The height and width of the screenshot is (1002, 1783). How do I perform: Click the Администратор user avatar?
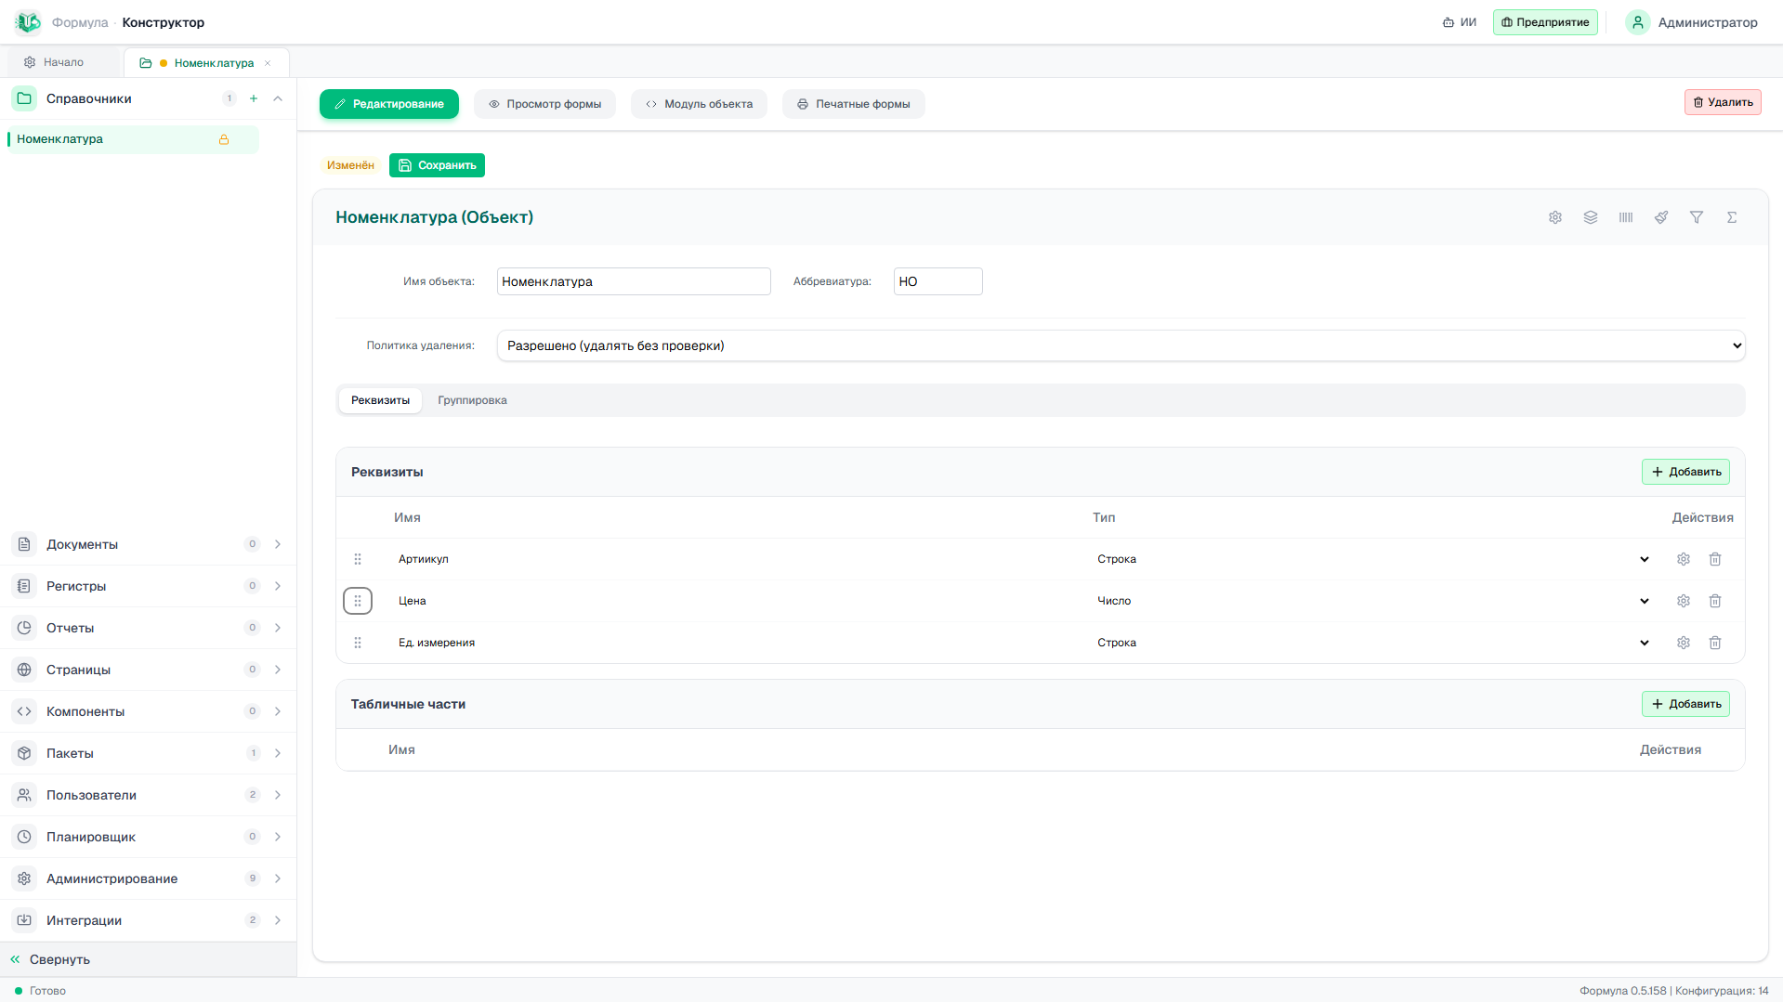pyautogui.click(x=1638, y=22)
